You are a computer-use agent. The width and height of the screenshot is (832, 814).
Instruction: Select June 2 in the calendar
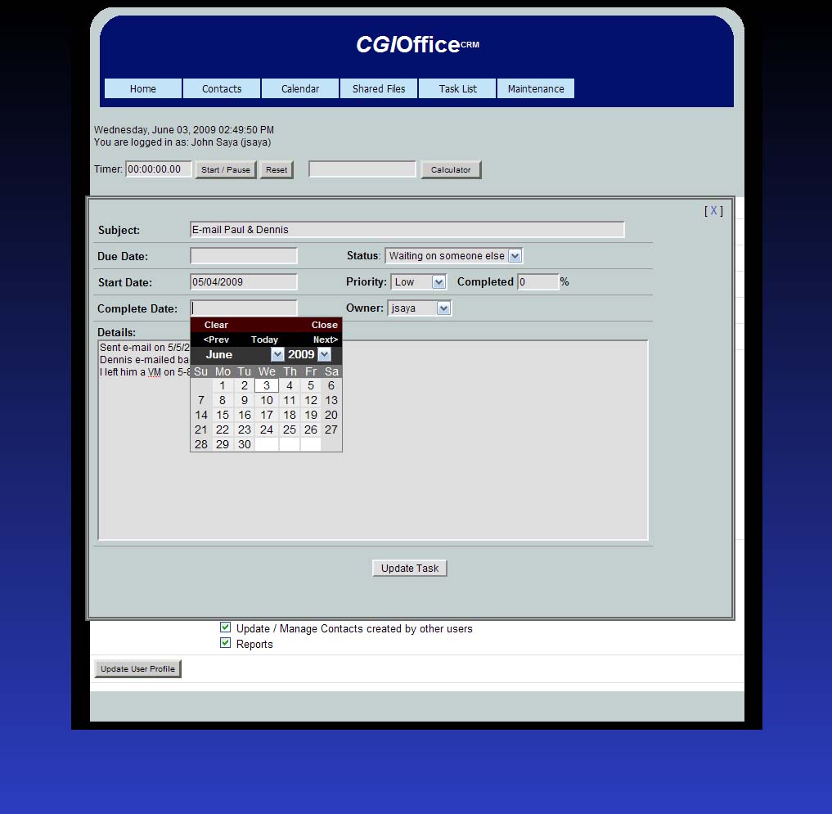245,386
